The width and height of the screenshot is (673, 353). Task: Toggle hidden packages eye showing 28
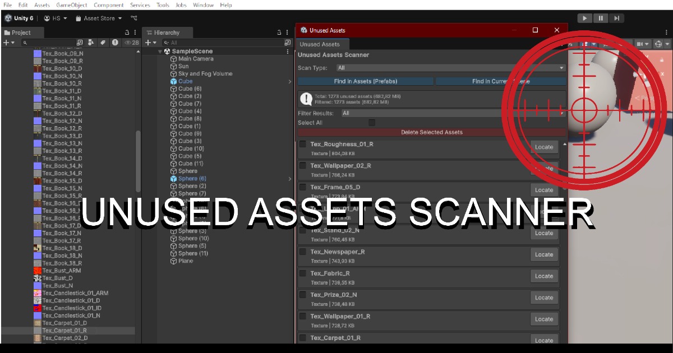click(x=132, y=43)
